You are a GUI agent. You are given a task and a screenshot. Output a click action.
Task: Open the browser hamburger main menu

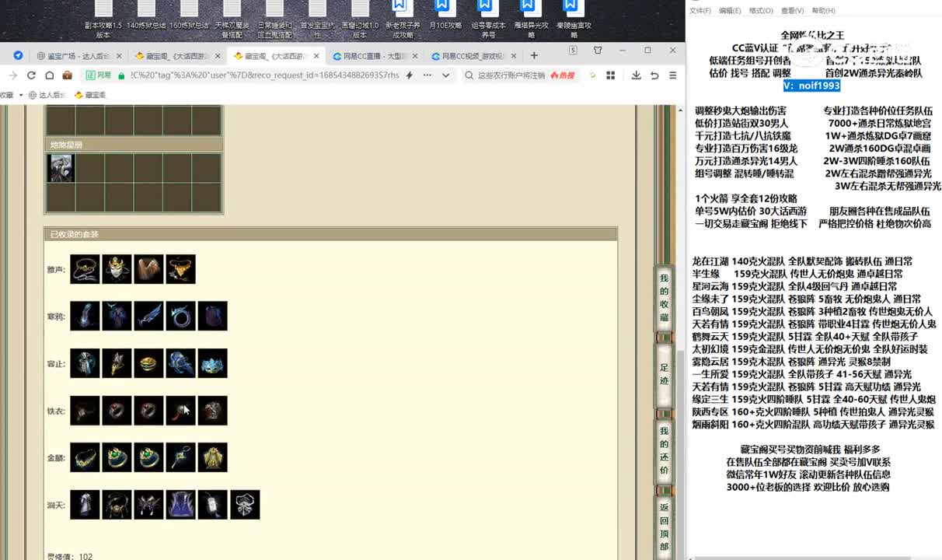(x=672, y=75)
